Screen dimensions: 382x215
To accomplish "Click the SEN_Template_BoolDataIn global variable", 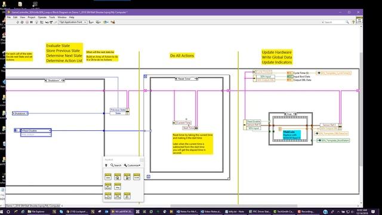I will click(333, 140).
